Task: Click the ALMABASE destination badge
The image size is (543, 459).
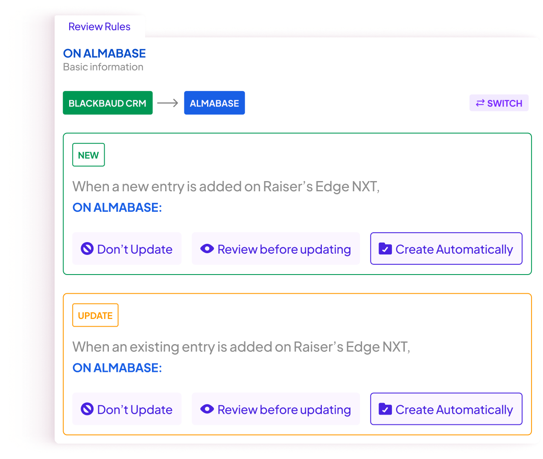Action: click(x=214, y=102)
